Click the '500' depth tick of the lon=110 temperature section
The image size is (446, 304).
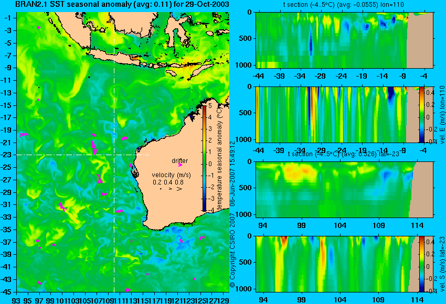(x=245, y=38)
